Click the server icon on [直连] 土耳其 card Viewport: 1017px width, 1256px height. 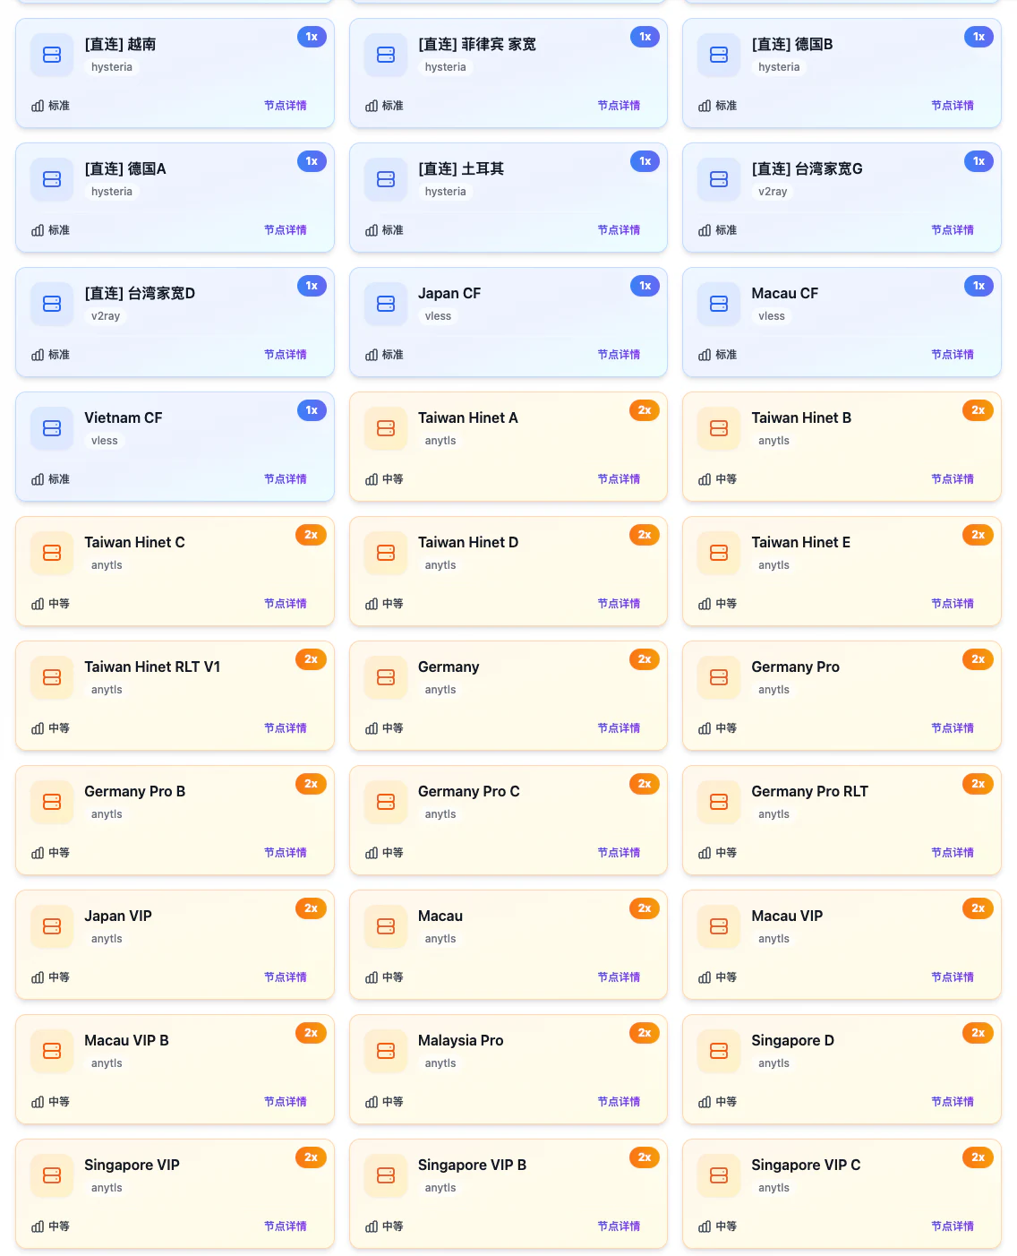pyautogui.click(x=386, y=179)
